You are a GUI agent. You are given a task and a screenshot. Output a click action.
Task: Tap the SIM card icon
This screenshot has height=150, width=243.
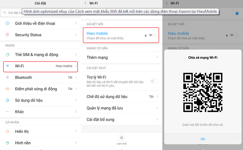[x=7, y=54]
